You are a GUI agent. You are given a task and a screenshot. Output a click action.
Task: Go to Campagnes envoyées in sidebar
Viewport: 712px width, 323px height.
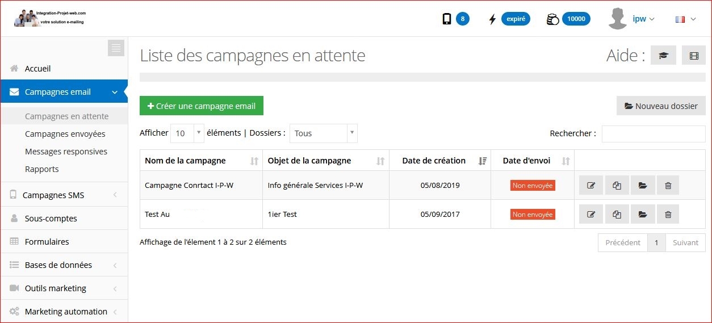tap(65, 134)
